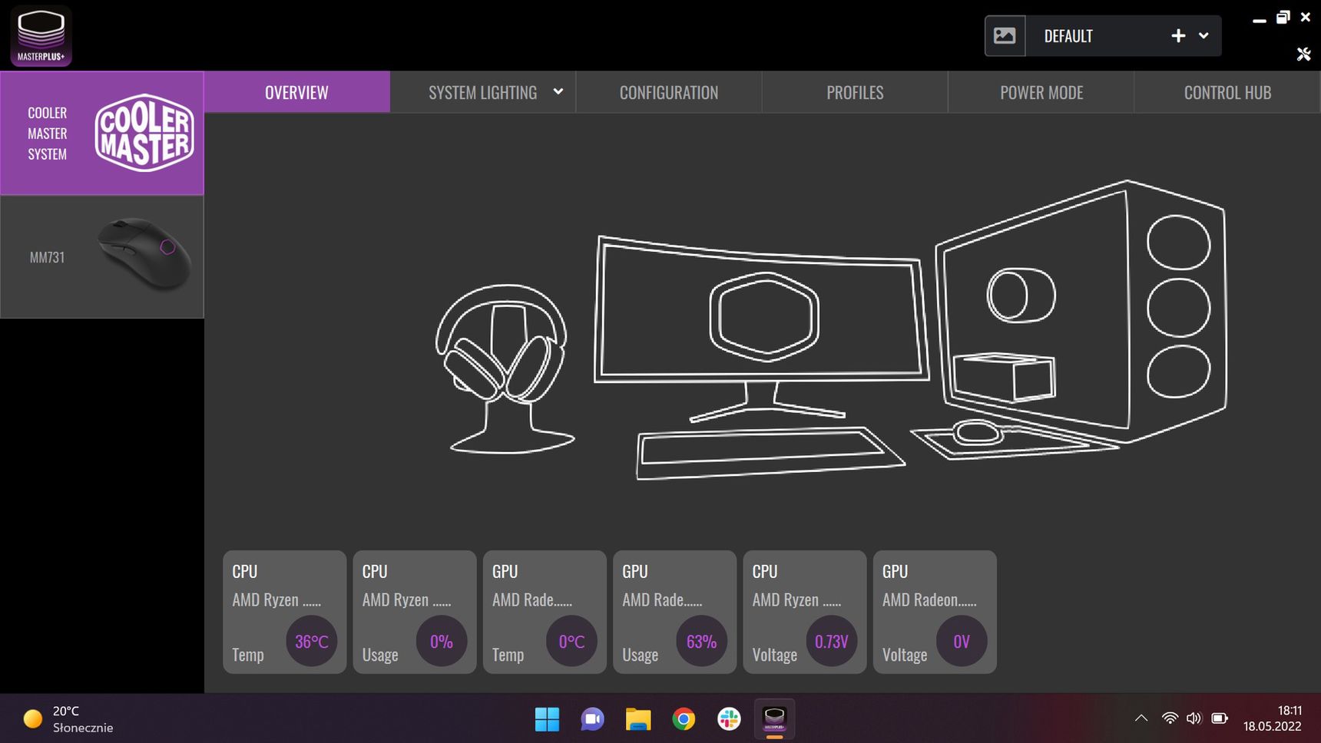Image resolution: width=1321 pixels, height=743 pixels.
Task: Open the Windows Start menu
Action: click(x=547, y=719)
